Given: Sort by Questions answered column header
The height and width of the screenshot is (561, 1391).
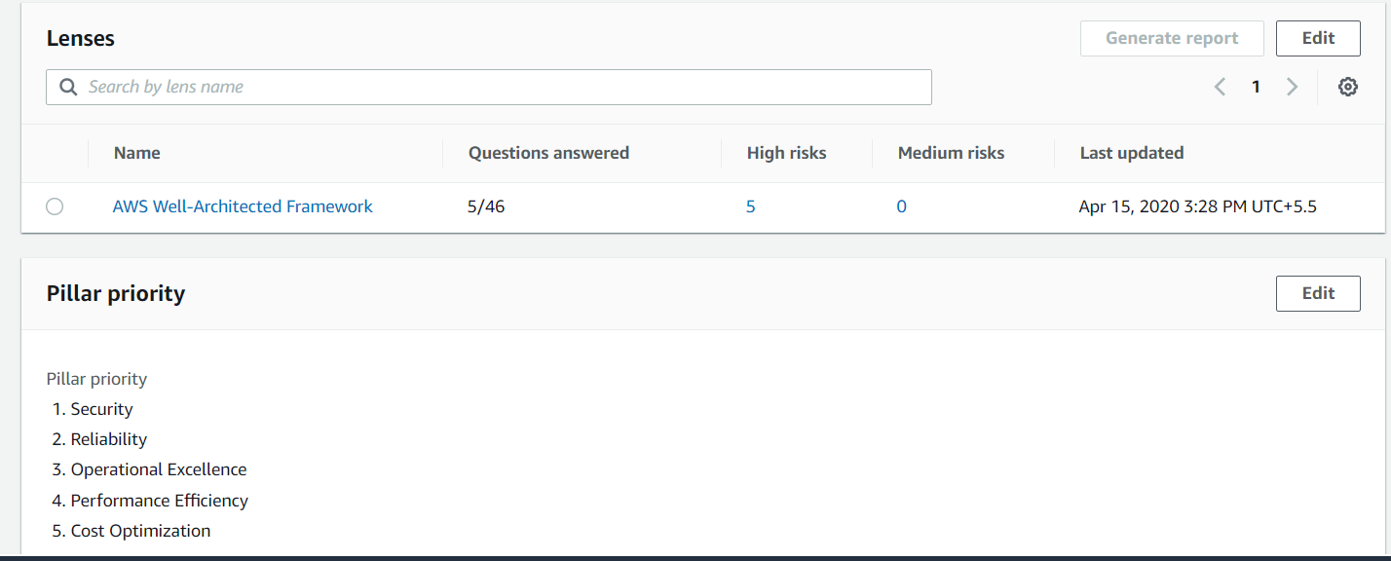Looking at the screenshot, I should click(x=548, y=153).
